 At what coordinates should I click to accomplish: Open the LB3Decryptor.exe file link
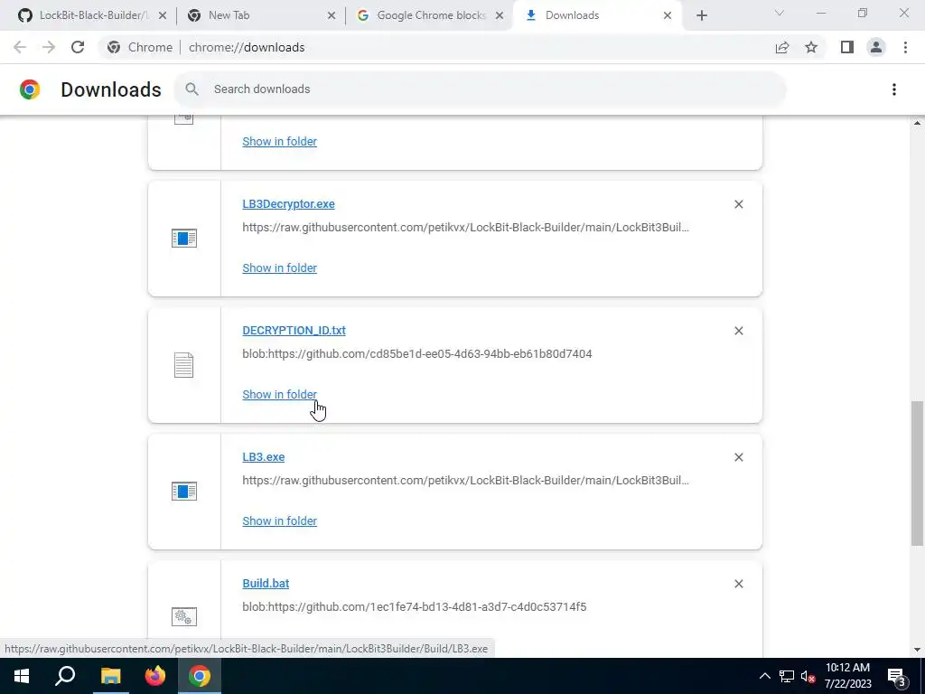[x=288, y=204]
